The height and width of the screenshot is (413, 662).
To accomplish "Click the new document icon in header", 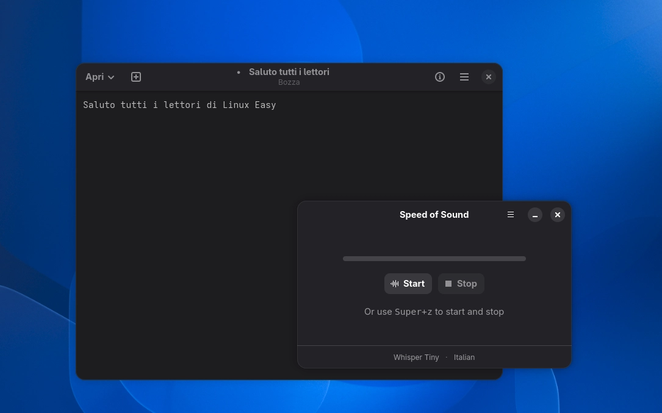I will 136,77.
